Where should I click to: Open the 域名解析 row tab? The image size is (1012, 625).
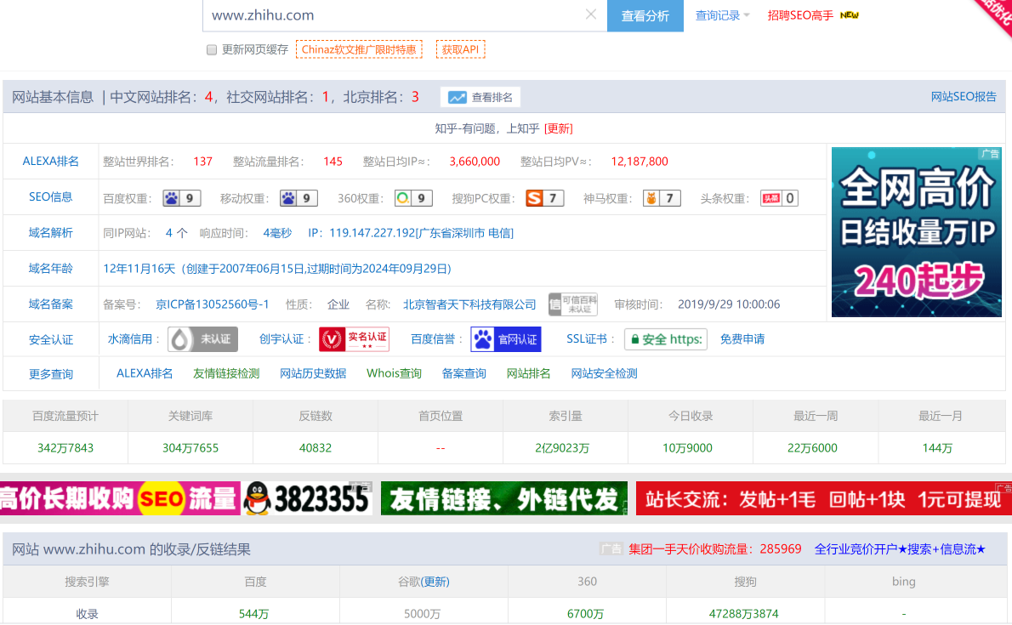tap(51, 232)
